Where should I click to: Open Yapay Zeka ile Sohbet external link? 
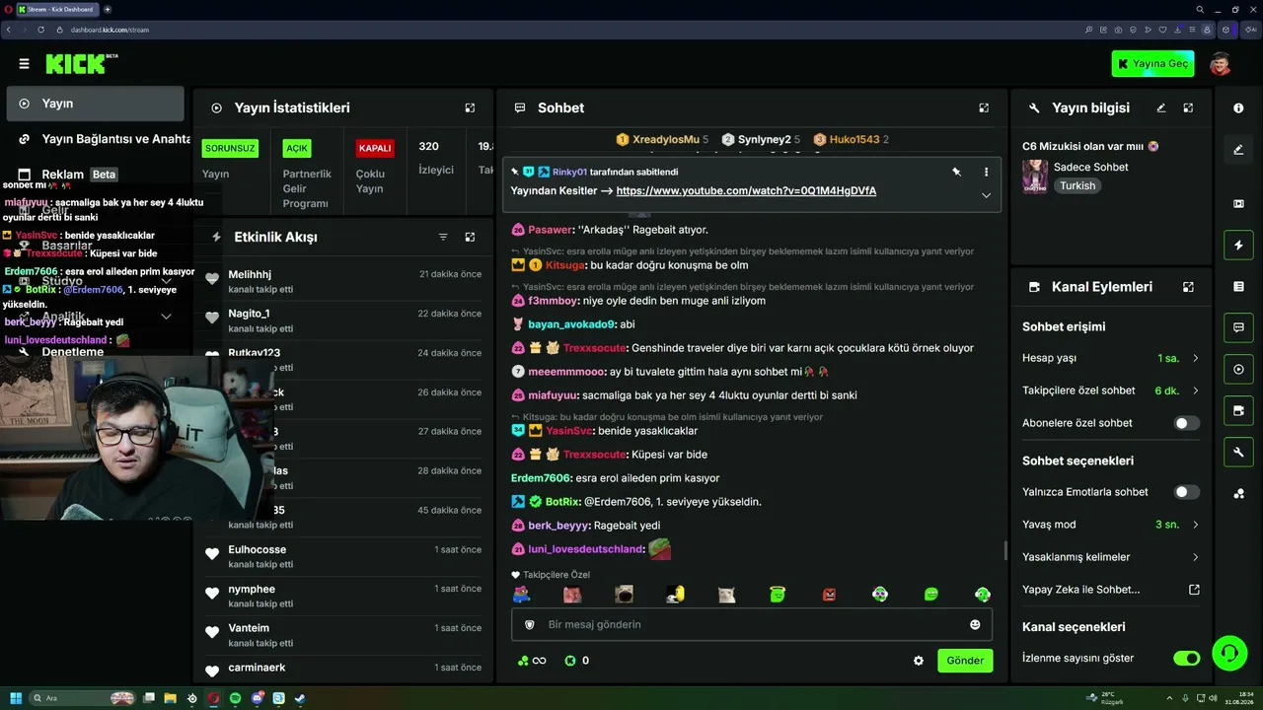1111,590
